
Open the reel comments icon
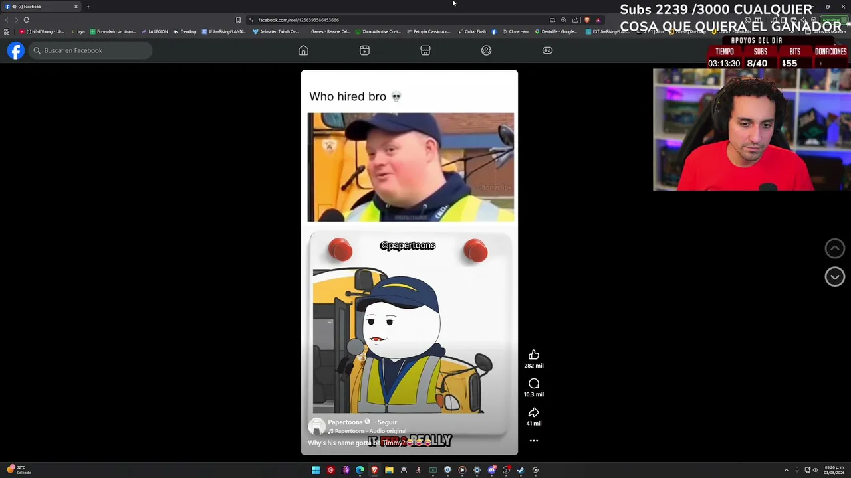point(534,384)
